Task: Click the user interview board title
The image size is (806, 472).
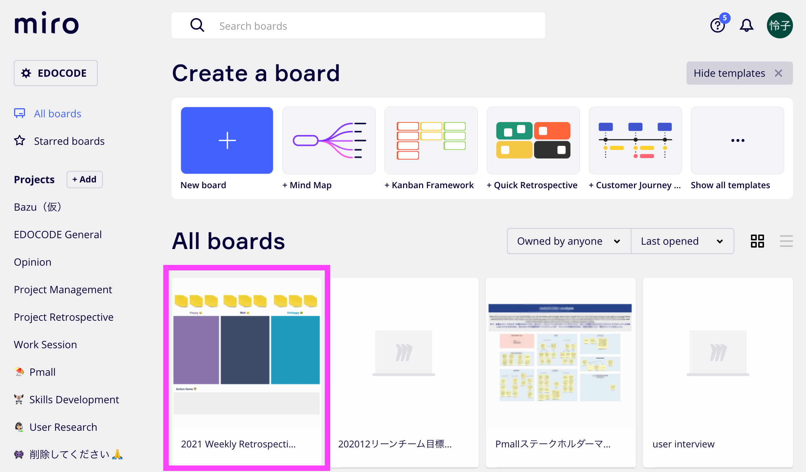Action: click(x=683, y=444)
